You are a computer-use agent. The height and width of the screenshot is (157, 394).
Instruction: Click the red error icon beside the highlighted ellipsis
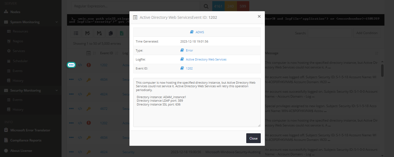89,65
